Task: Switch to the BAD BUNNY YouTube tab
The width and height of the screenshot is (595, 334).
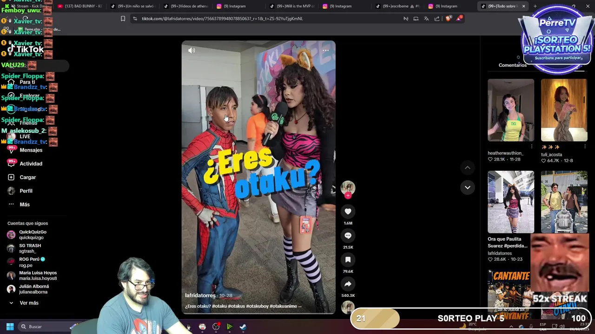Action: [x=79, y=6]
